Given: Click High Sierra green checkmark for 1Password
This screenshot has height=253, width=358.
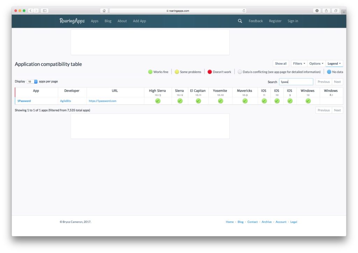Looking at the screenshot, I should coord(158,101).
